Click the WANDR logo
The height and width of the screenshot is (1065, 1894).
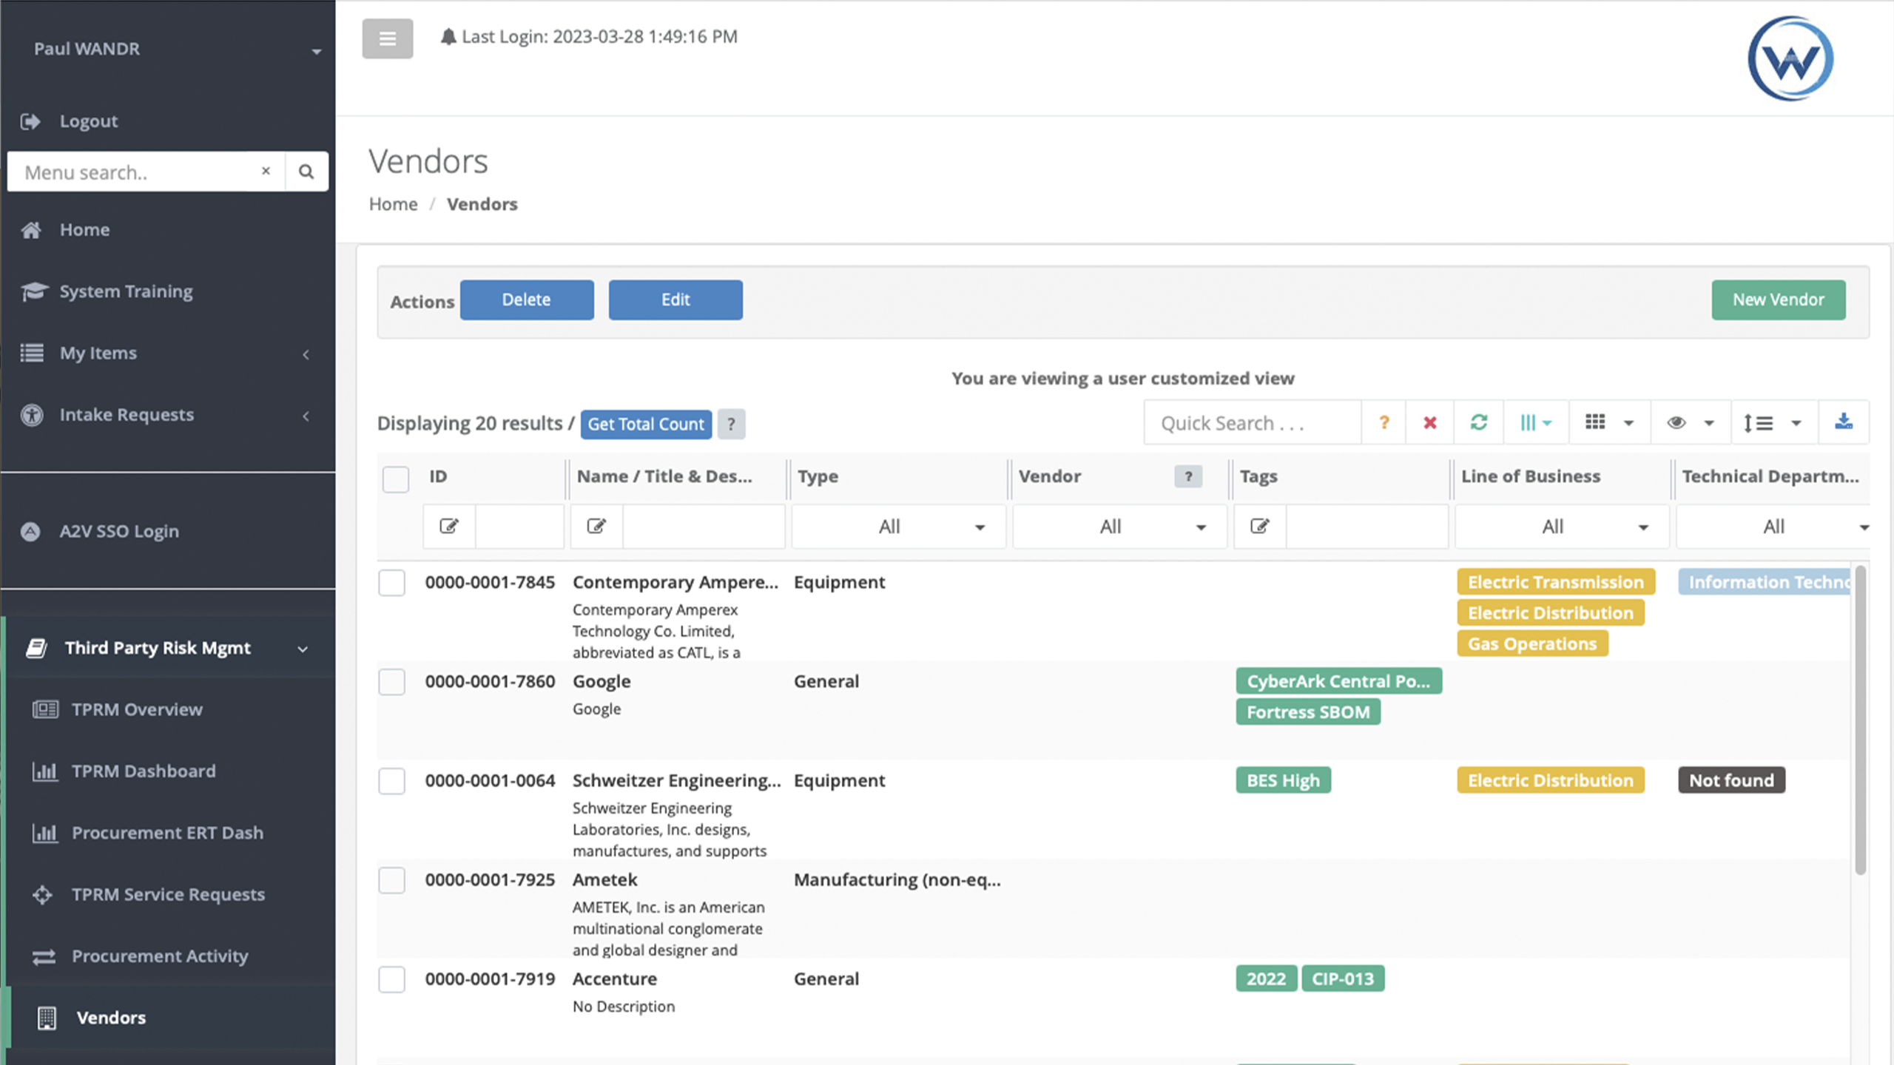pyautogui.click(x=1790, y=59)
